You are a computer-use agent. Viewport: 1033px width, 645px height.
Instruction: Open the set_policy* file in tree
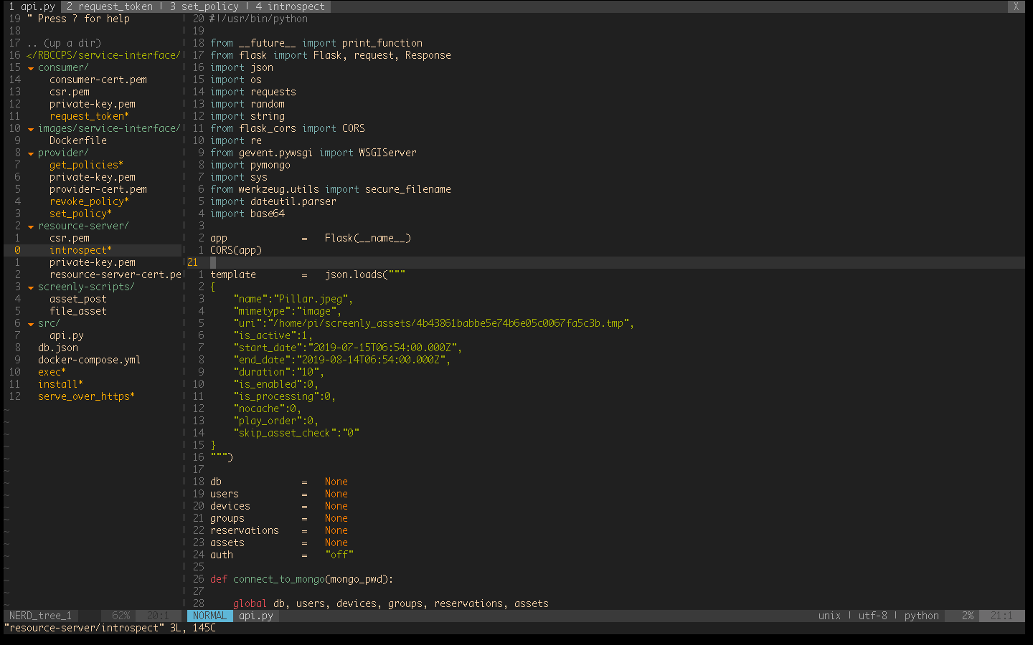tap(81, 214)
